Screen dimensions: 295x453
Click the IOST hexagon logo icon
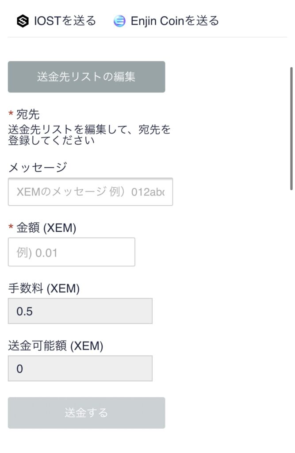[x=23, y=21]
